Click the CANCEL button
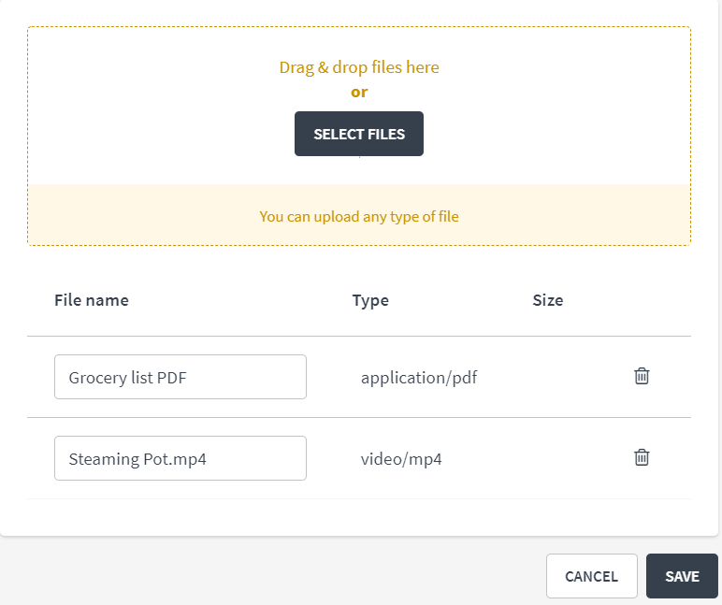The width and height of the screenshot is (722, 605). click(x=592, y=576)
